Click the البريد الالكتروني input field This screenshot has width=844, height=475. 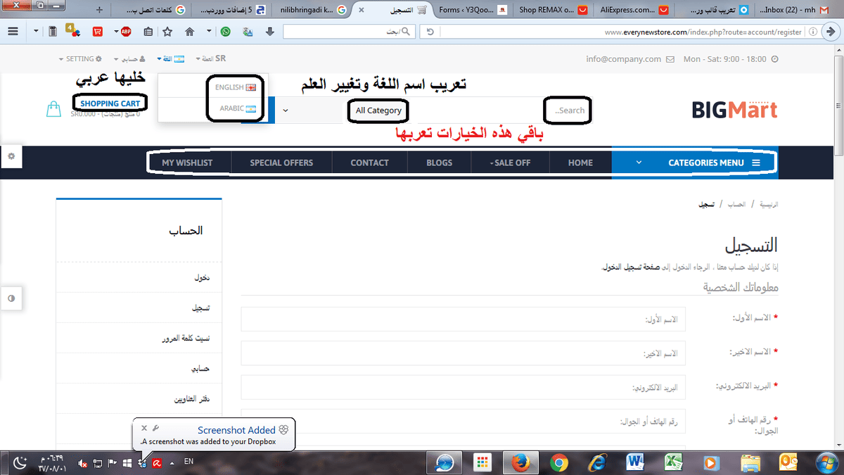pos(463,387)
